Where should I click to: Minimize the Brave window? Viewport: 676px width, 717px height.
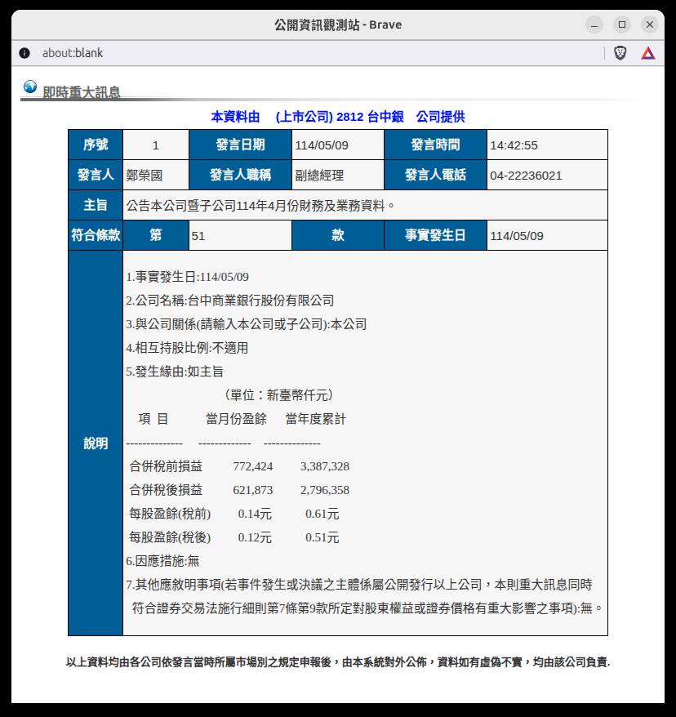[594, 24]
